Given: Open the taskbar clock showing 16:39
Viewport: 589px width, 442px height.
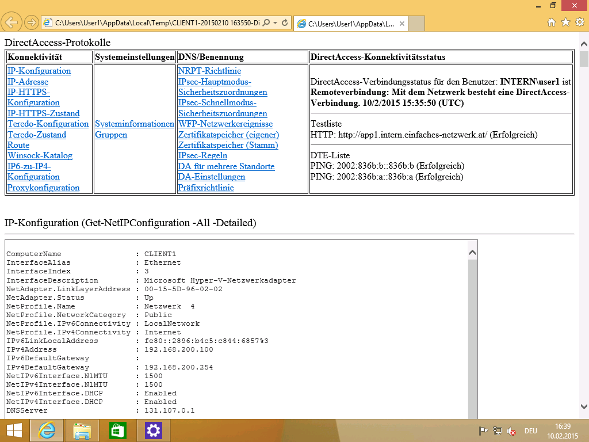Looking at the screenshot, I should 563,431.
